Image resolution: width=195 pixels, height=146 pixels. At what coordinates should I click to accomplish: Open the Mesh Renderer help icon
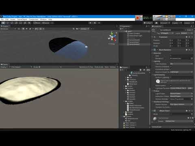pyautogui.click(x=186, y=50)
